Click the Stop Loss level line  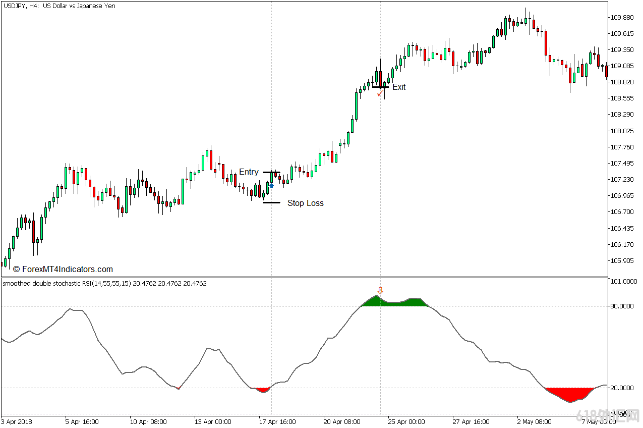(x=272, y=202)
